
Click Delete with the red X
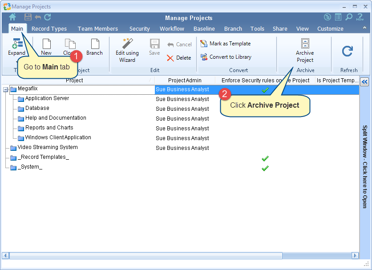179,58
